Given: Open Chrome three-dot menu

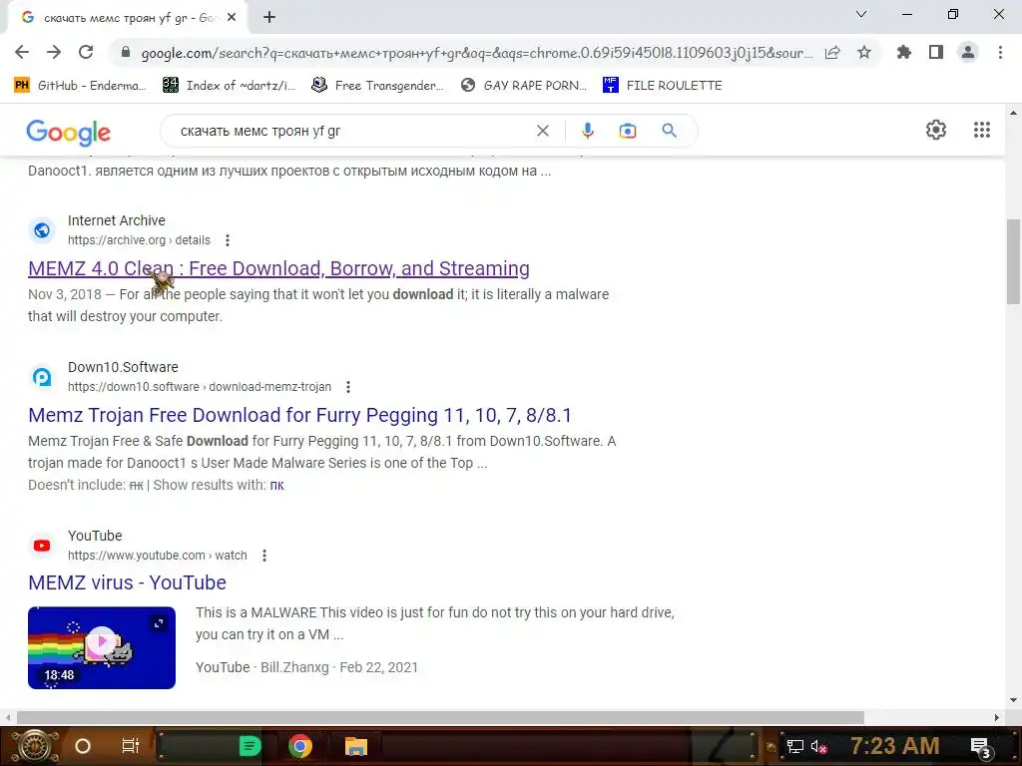Looking at the screenshot, I should pos(1000,52).
